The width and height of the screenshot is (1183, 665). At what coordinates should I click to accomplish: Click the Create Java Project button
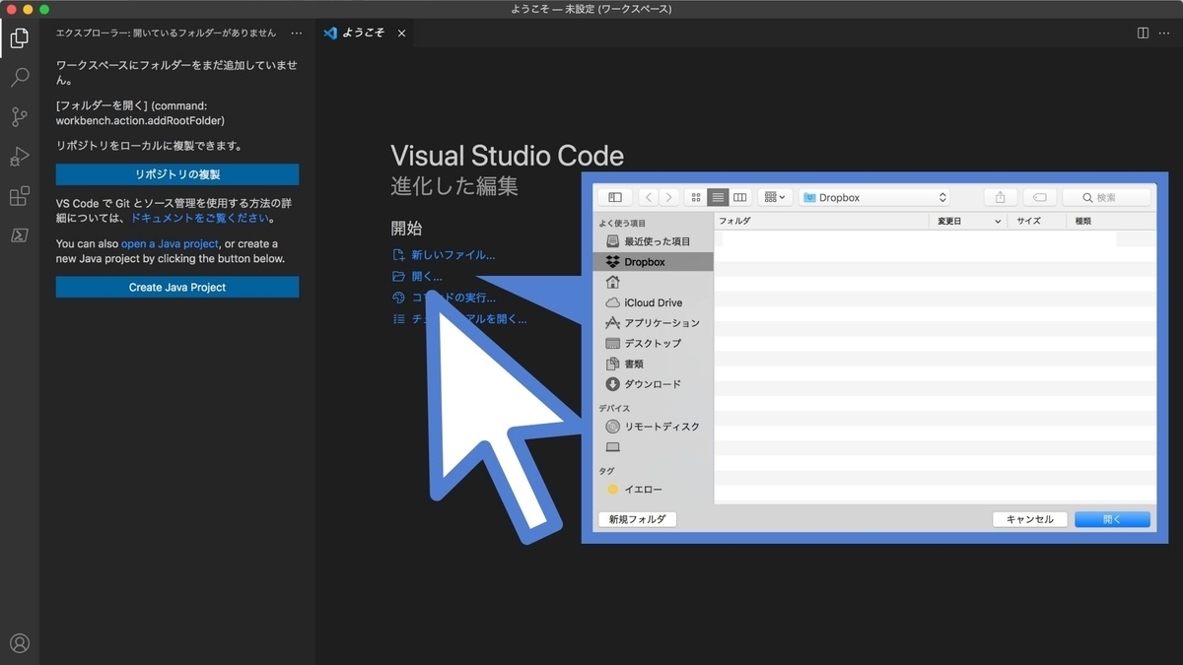pos(177,287)
